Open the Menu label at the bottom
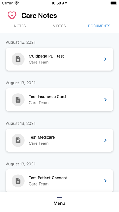This screenshot has height=212, width=119. tap(59, 203)
